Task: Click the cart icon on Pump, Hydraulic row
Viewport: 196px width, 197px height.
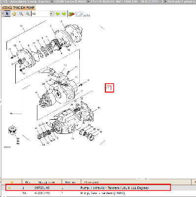Action: [9, 188]
